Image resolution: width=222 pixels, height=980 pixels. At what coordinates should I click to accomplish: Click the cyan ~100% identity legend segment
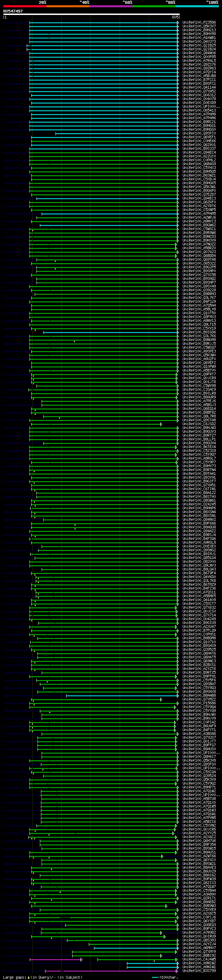(197, 6)
